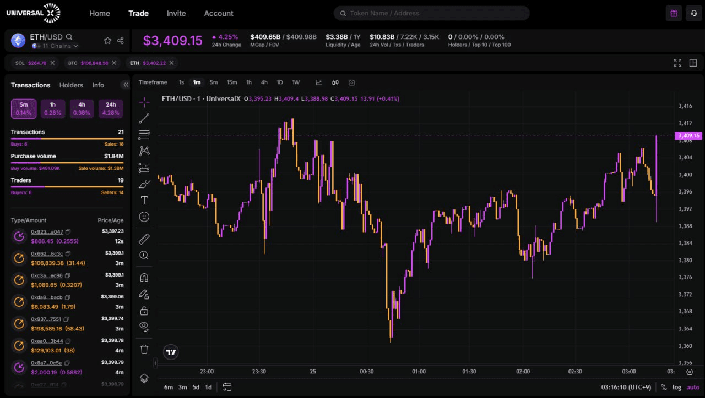Select the crosshair cursor tool

coord(144,102)
